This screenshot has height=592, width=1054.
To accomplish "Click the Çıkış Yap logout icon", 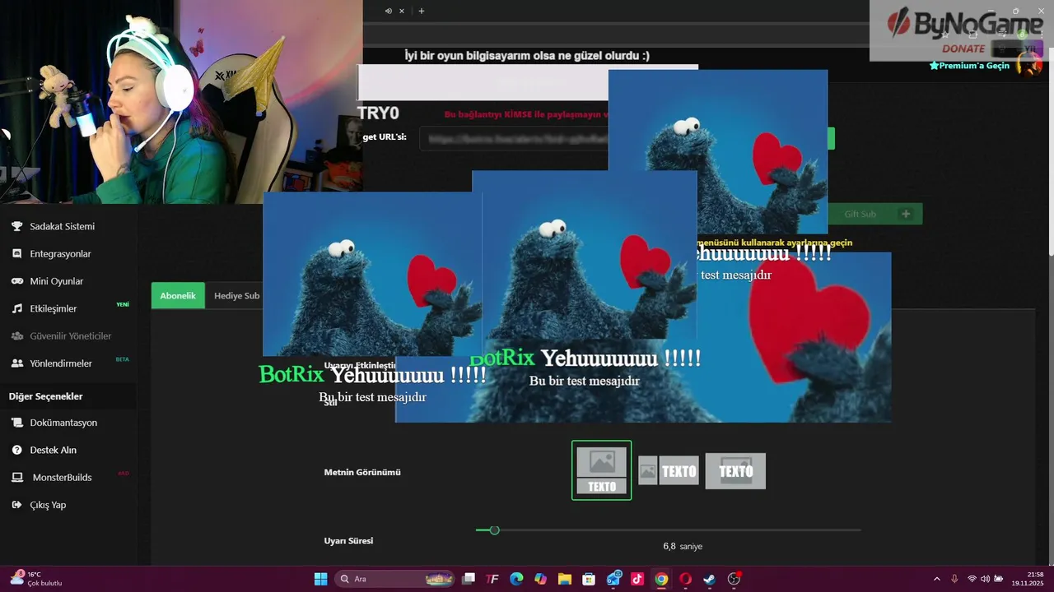I will point(16,505).
